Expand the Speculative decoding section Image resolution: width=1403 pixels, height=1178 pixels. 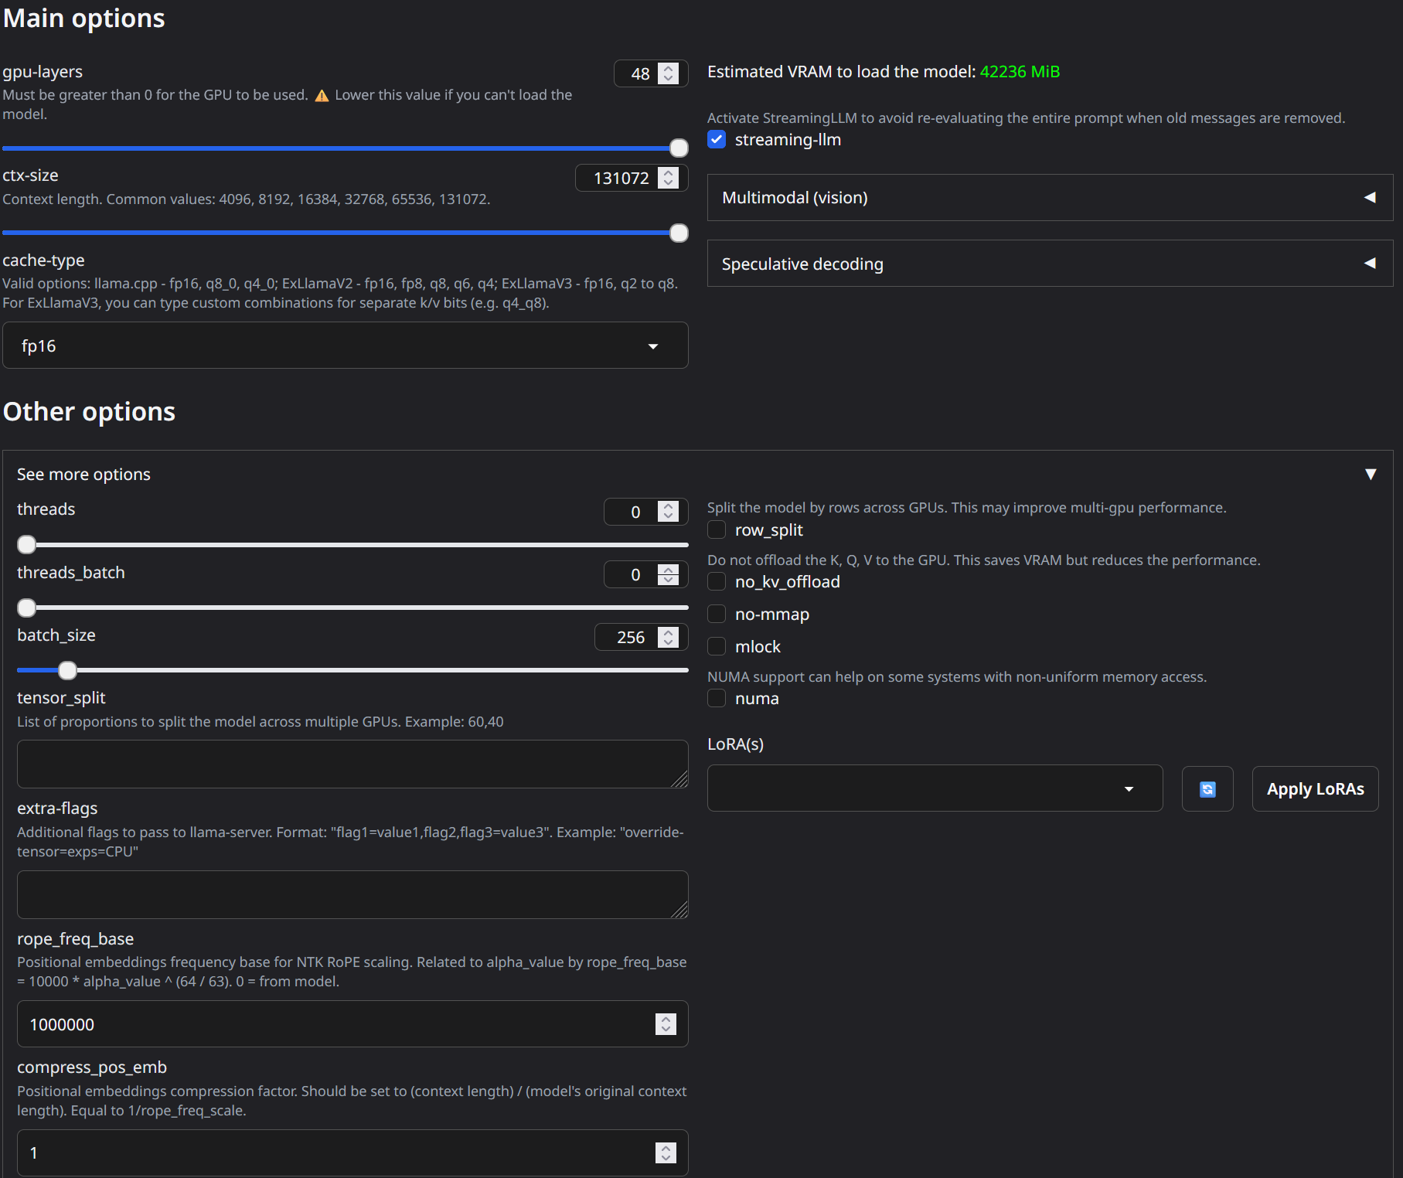1050,264
